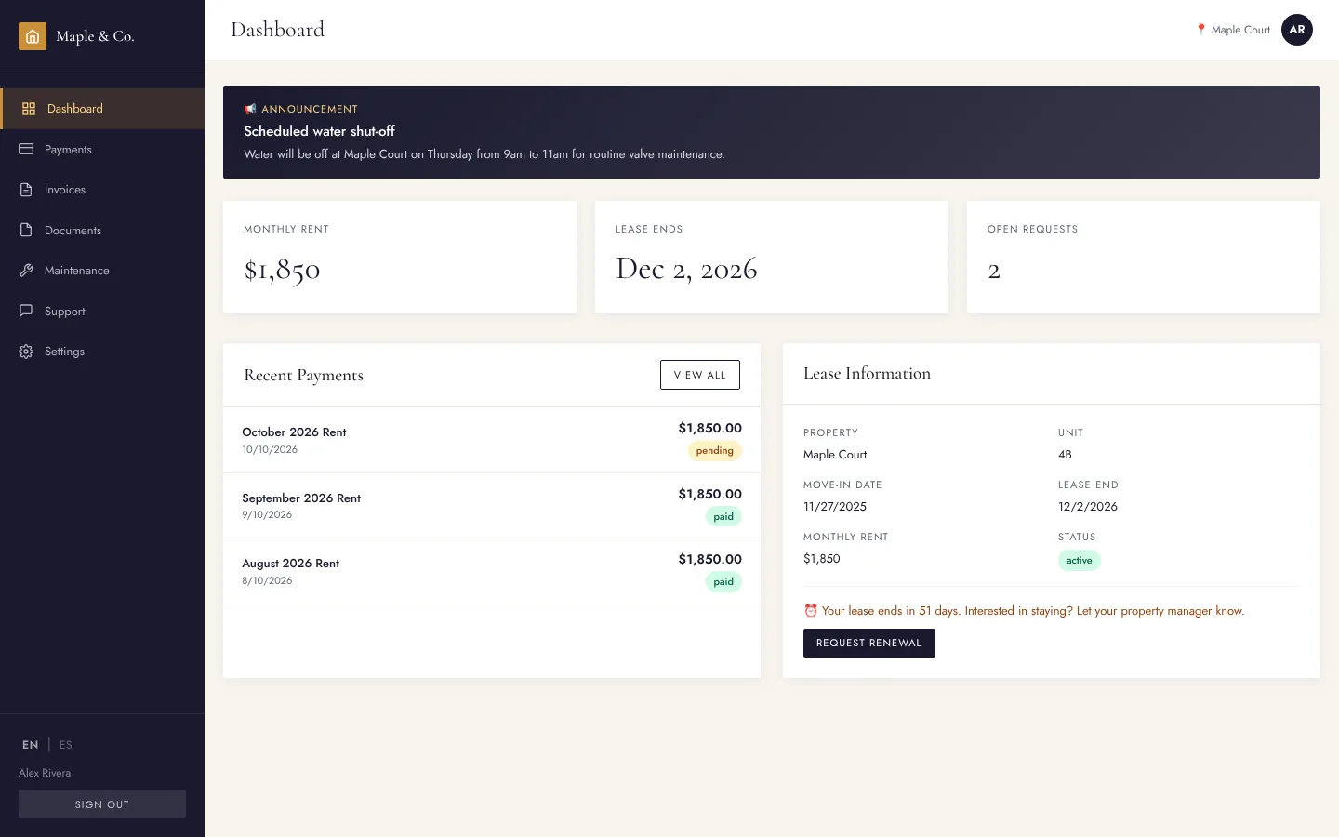Open the AR user avatar

pyautogui.click(x=1297, y=30)
